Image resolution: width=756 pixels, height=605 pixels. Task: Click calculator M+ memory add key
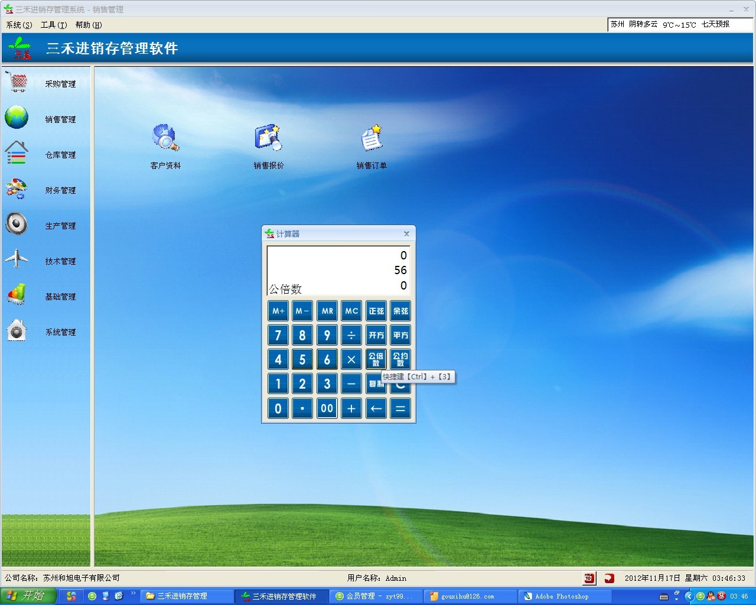(x=278, y=311)
